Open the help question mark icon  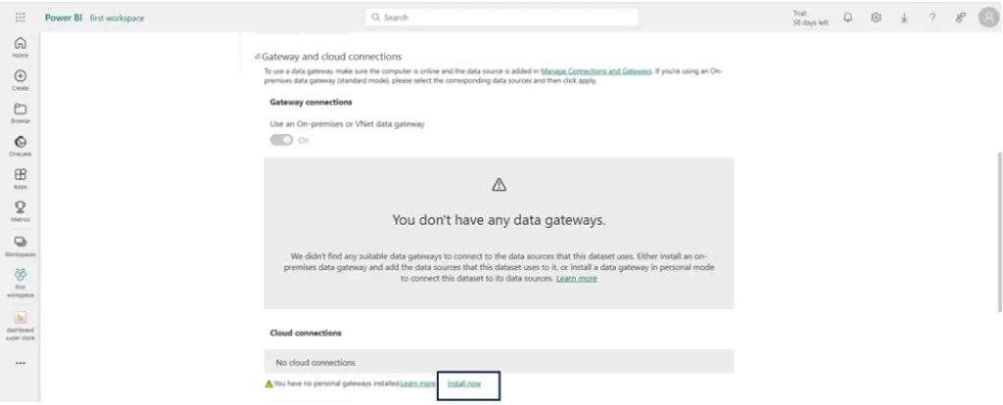click(932, 18)
